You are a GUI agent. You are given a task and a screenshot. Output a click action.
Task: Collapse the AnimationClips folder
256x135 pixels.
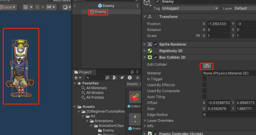pyautogui.click(x=91, y=126)
